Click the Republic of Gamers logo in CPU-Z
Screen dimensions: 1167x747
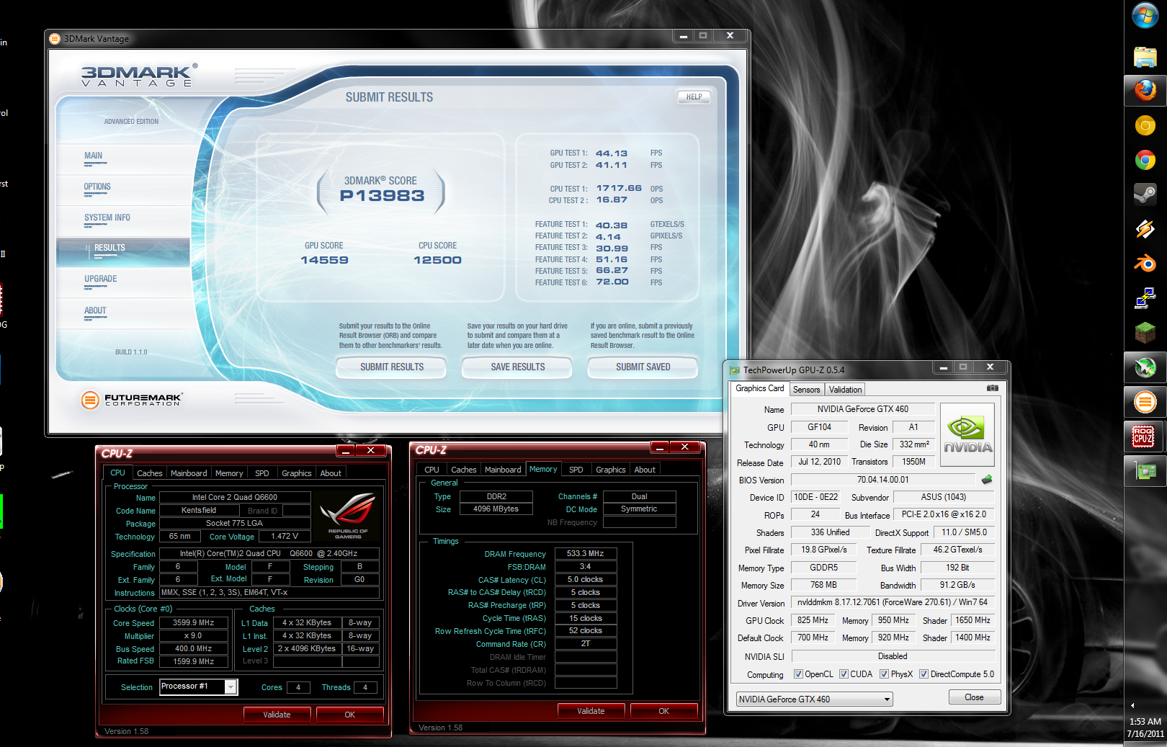click(x=348, y=516)
